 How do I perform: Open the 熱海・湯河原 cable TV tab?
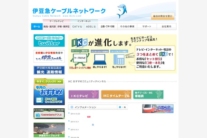pos(50,27)
